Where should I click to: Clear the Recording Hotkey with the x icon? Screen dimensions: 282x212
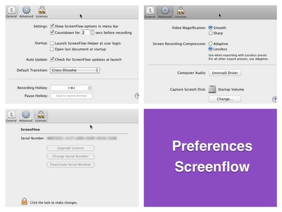point(90,88)
